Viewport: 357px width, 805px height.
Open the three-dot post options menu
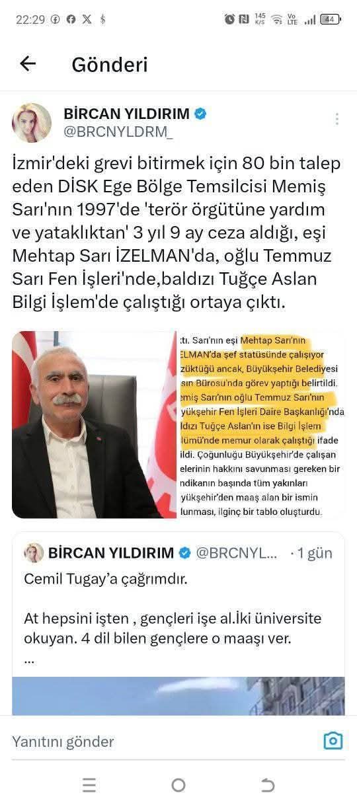(337, 119)
